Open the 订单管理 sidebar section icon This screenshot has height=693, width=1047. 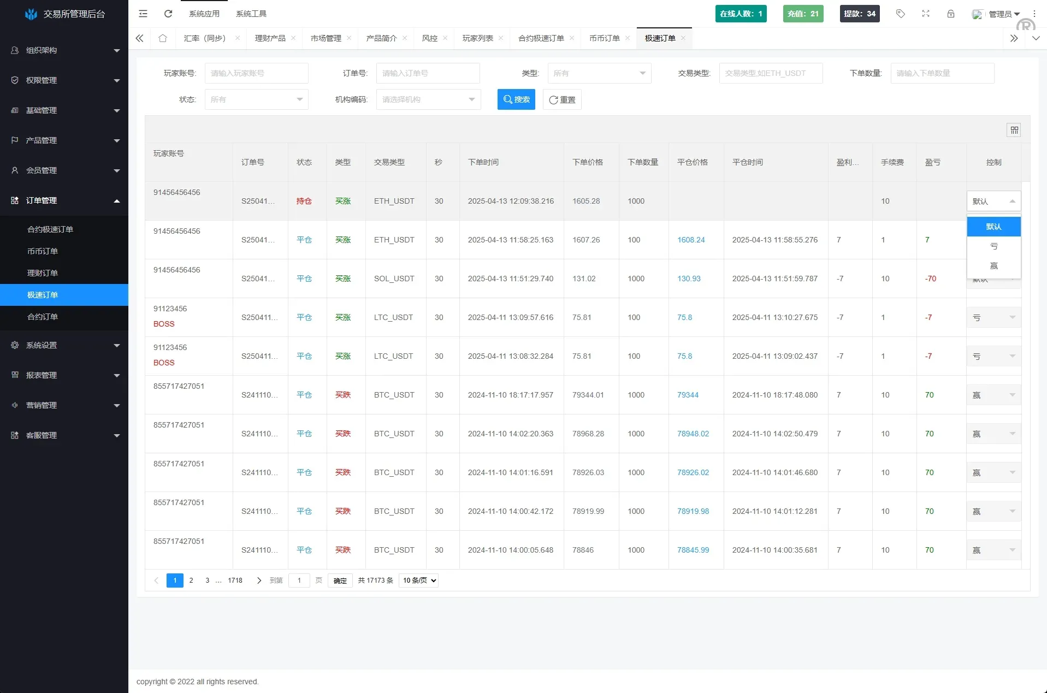(14, 200)
